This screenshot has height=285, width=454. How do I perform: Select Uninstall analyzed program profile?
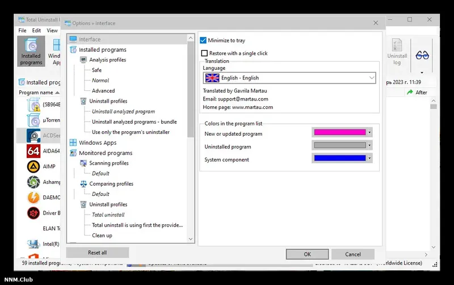(123, 111)
